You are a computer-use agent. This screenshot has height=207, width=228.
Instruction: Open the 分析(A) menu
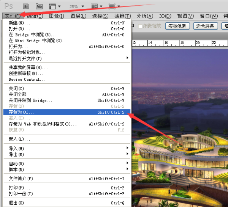(x=145, y=16)
